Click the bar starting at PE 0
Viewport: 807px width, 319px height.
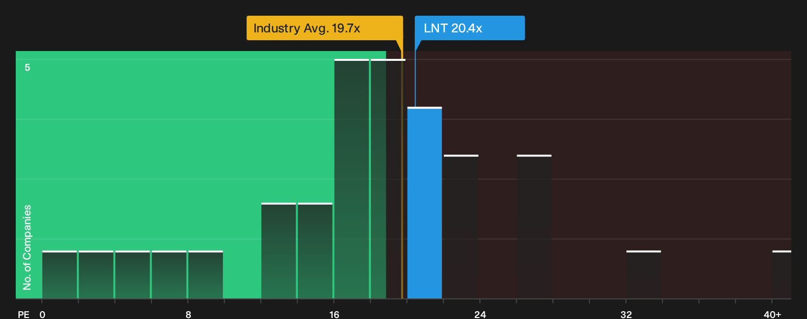tap(60, 275)
